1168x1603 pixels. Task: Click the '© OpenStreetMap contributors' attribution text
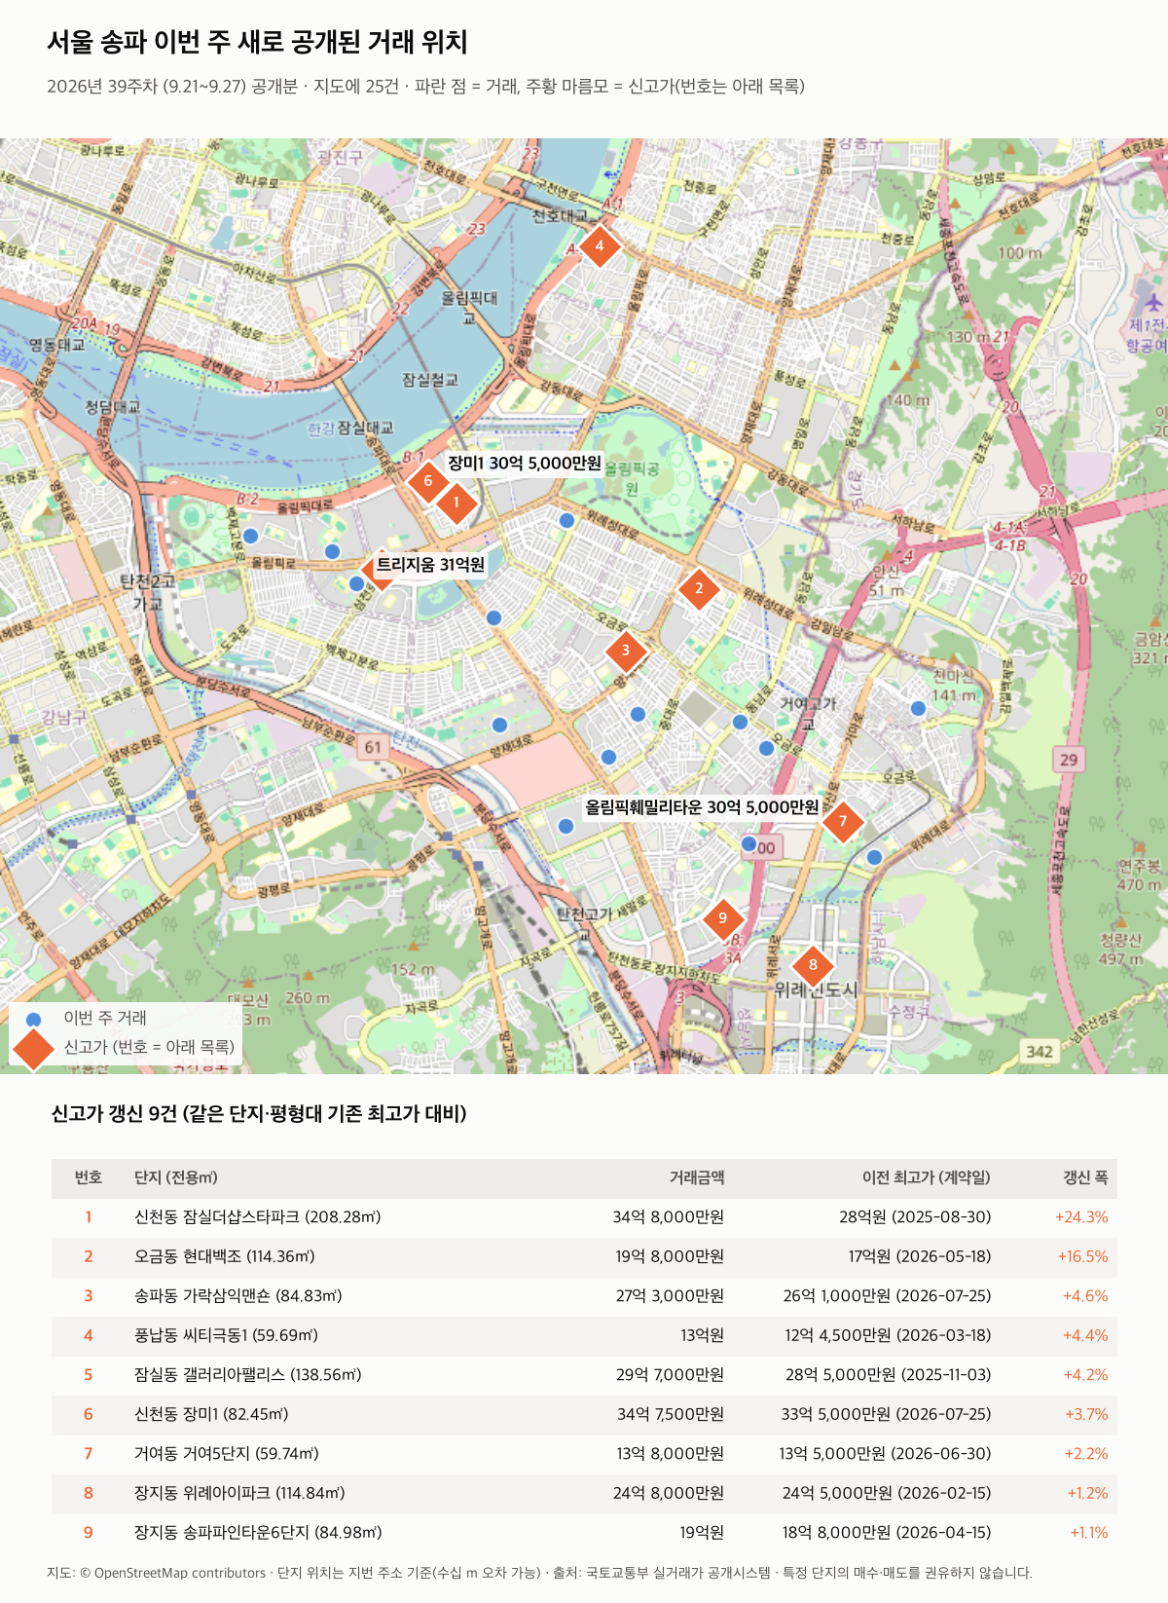(172, 1573)
